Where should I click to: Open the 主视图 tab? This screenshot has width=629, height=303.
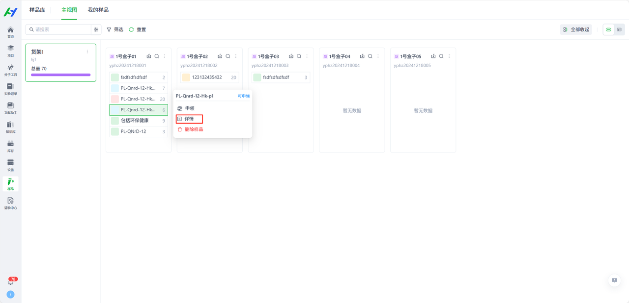(69, 10)
